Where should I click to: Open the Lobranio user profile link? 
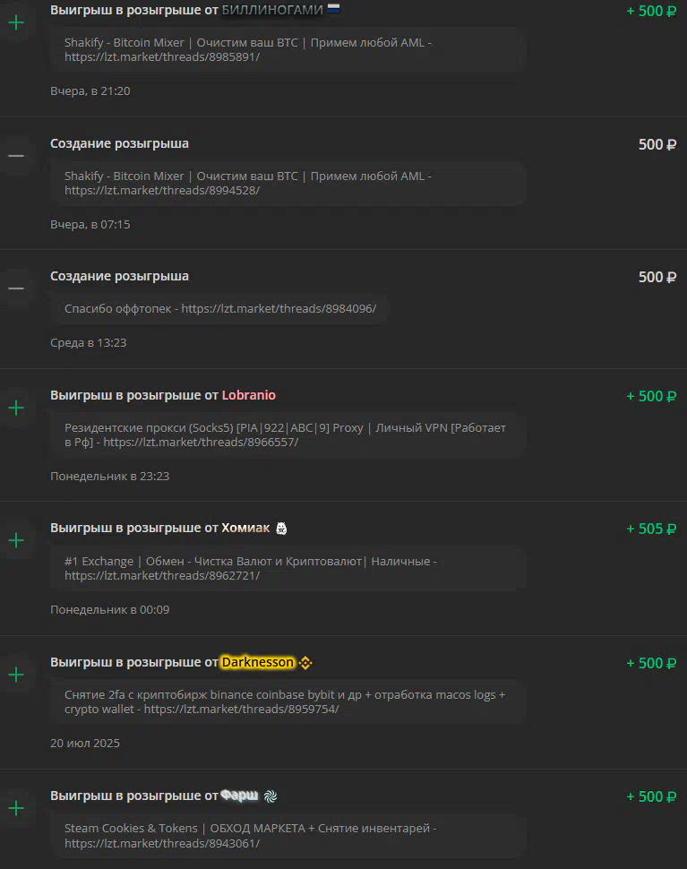[249, 395]
